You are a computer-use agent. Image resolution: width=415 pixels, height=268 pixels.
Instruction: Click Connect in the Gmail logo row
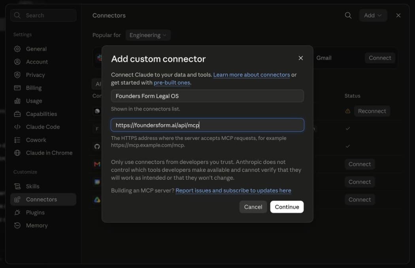359,164
